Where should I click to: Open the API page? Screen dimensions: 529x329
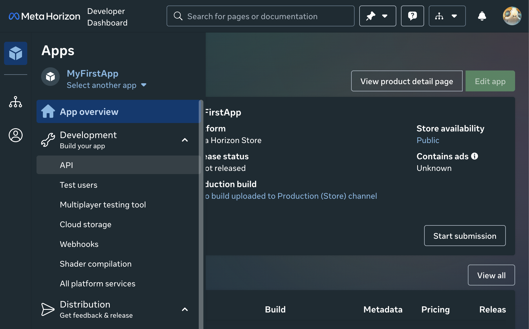pos(66,165)
